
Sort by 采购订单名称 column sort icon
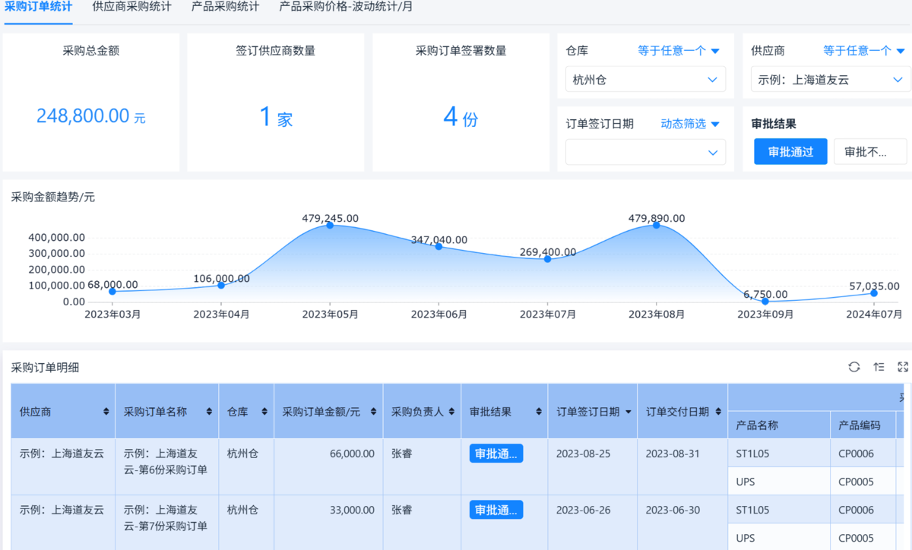tap(208, 412)
